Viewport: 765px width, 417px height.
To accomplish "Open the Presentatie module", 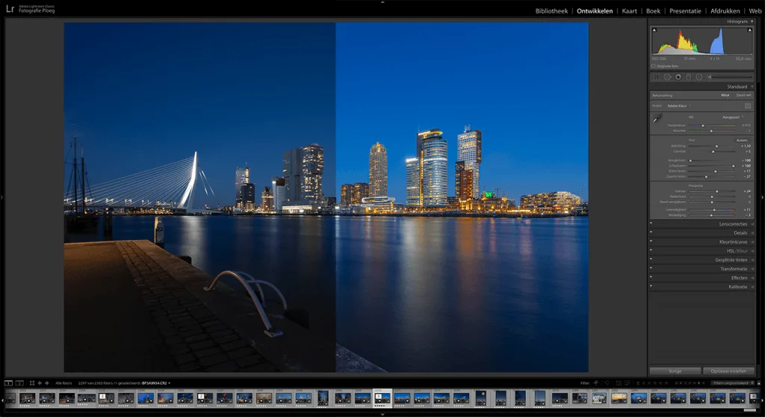I will pyautogui.click(x=686, y=10).
